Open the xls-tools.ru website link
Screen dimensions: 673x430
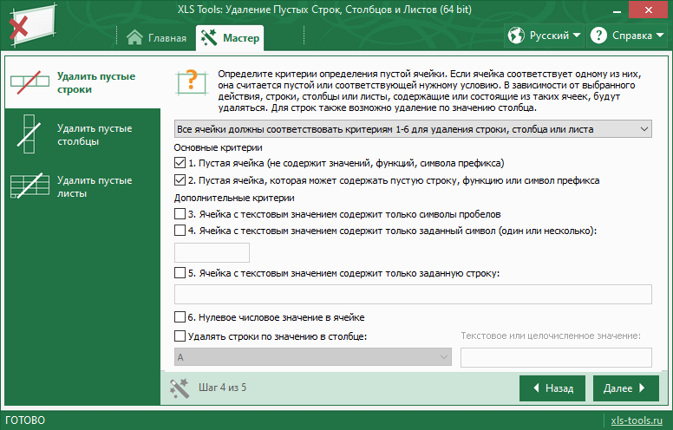pos(637,420)
